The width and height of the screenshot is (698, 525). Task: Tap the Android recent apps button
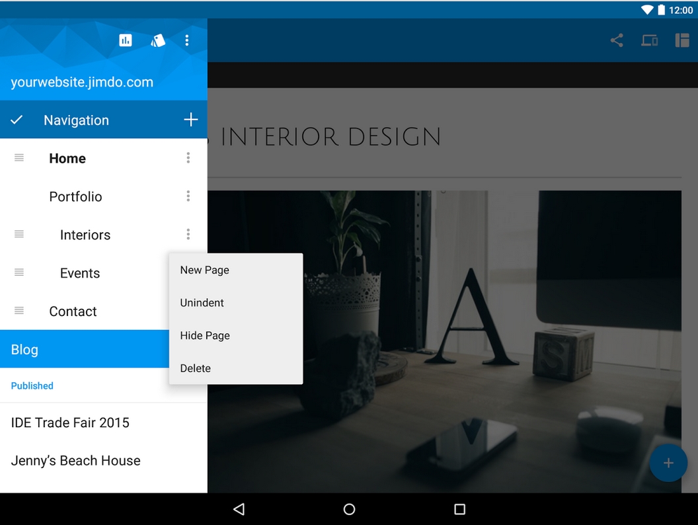click(460, 509)
